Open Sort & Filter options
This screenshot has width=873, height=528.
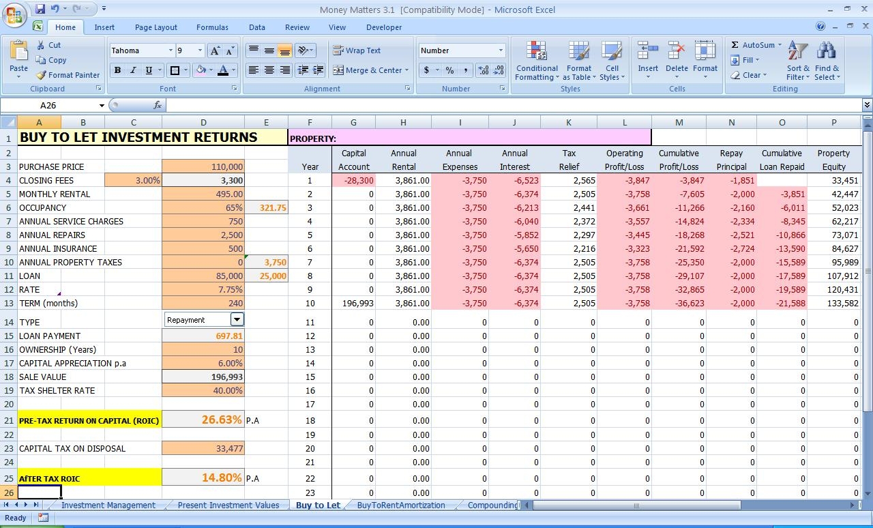797,61
